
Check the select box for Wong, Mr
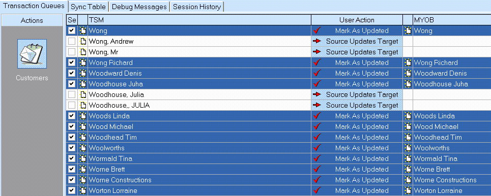pyautogui.click(x=72, y=52)
